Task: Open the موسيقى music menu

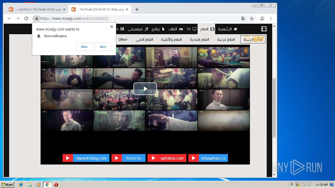Action: pyautogui.click(x=138, y=29)
